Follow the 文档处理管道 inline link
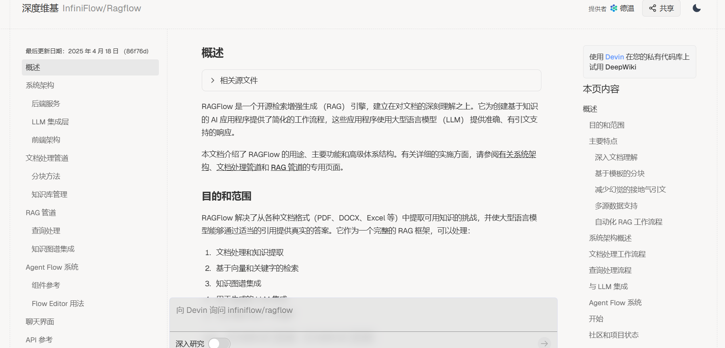The image size is (725, 348). tap(238, 167)
